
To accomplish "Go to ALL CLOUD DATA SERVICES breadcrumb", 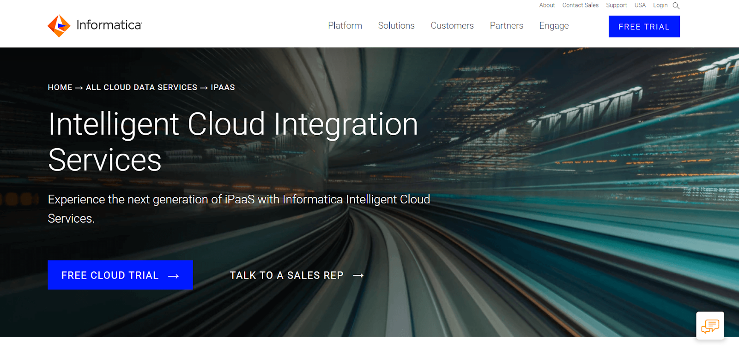I will click(x=141, y=87).
